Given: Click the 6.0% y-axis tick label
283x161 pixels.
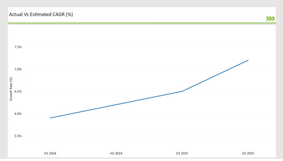Looking at the screenshot, I should tap(18, 114).
